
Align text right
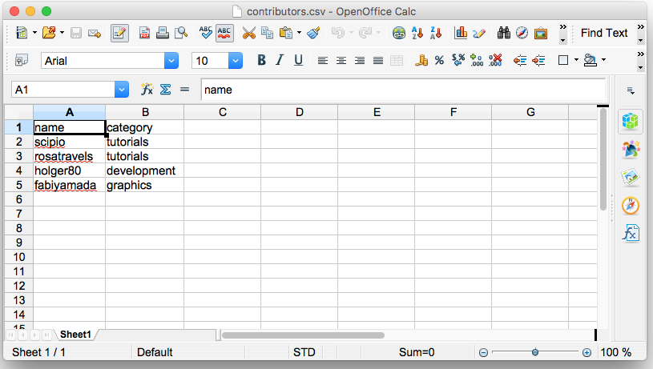(x=360, y=61)
